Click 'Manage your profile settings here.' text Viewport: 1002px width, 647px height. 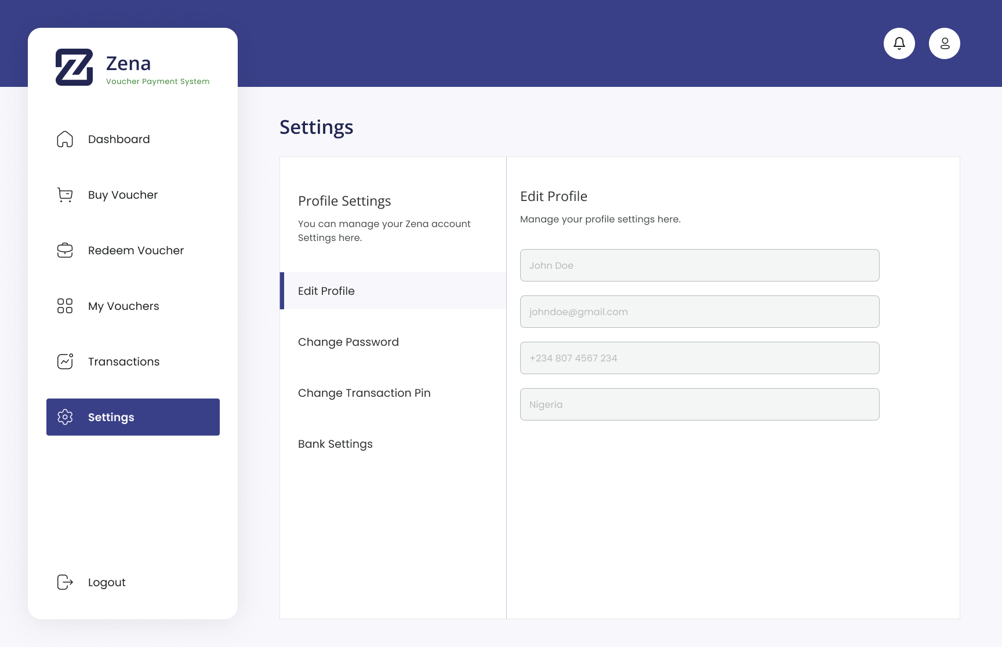point(600,219)
